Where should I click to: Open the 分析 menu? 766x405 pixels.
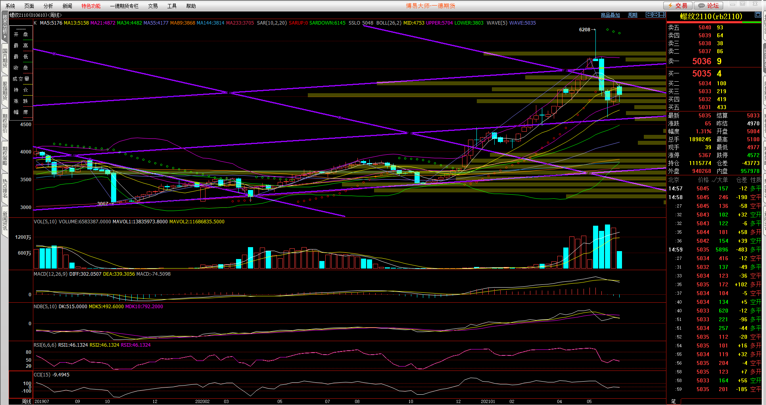(x=48, y=6)
